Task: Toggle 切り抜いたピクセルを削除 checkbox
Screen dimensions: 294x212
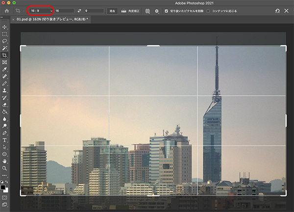Action: point(167,10)
